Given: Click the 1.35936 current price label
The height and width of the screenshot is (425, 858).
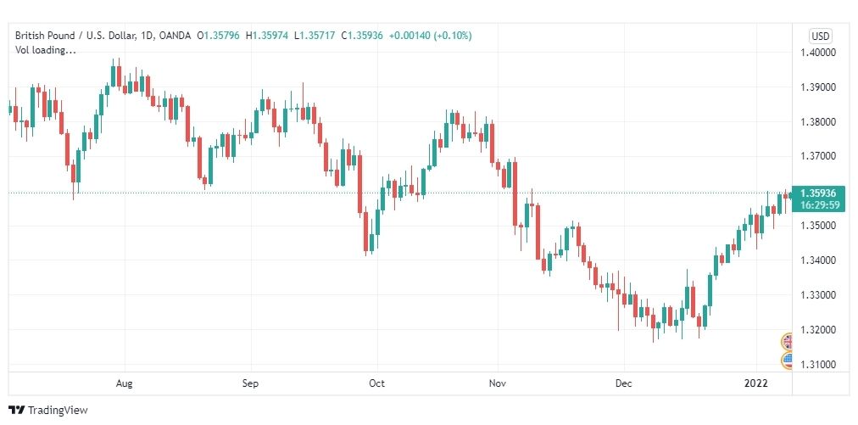Looking at the screenshot, I should pos(818,193).
